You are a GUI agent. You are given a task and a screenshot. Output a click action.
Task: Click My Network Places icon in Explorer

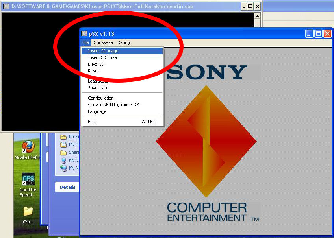click(63, 168)
